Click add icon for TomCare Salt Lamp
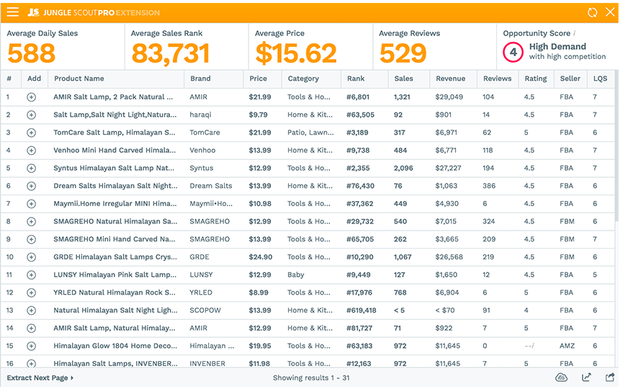Viewport: 623px width, 387px height. [x=31, y=133]
